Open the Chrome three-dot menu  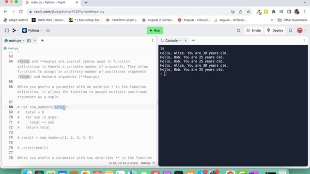305,12
